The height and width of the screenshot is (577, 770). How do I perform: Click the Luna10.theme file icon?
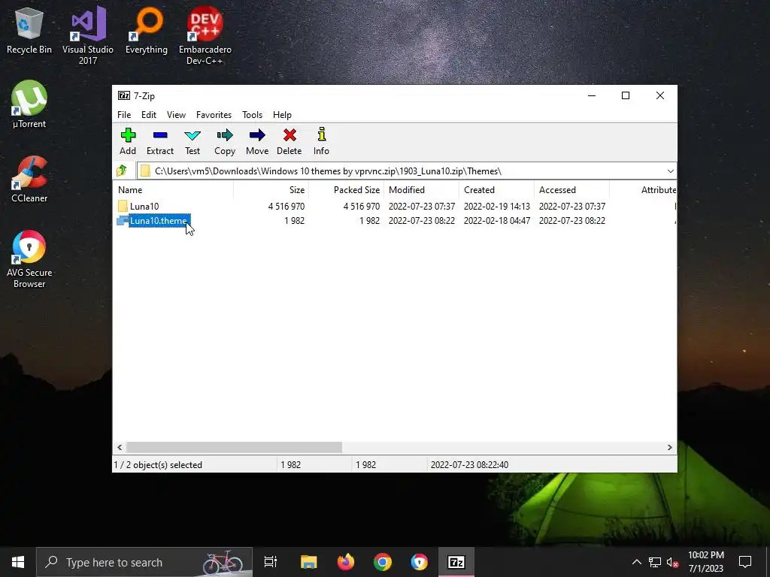tap(123, 221)
